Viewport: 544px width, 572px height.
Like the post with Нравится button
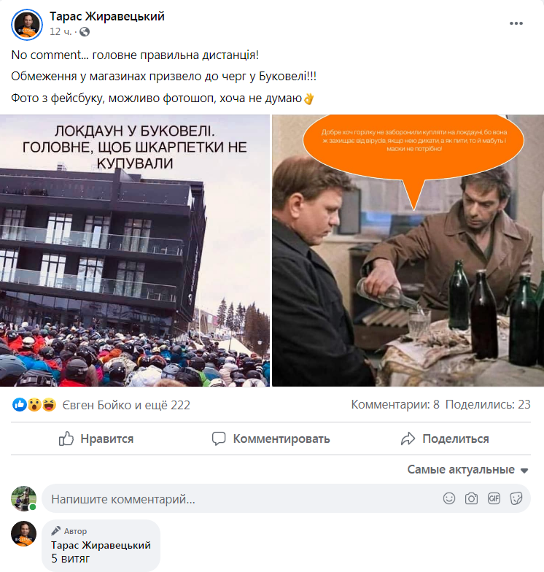[x=96, y=438]
